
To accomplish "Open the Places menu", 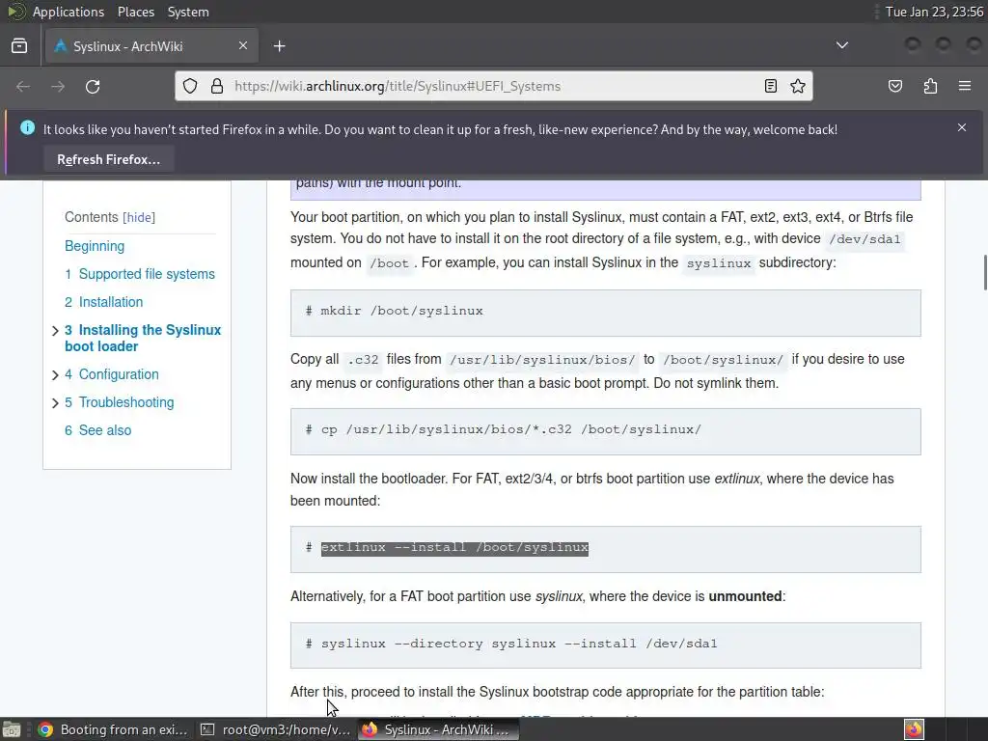I will 135,12.
